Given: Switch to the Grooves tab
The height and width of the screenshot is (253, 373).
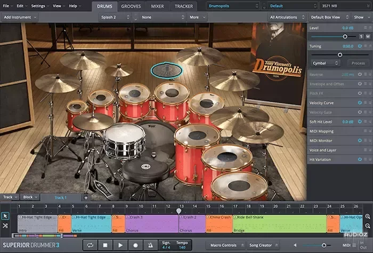Looking at the screenshot, I should 131,6.
